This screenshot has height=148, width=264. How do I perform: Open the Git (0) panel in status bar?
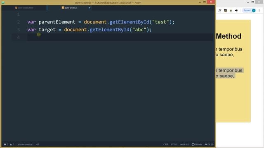(209, 144)
